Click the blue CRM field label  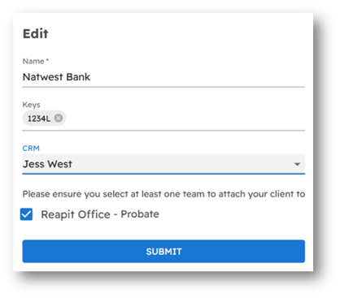[31, 149]
